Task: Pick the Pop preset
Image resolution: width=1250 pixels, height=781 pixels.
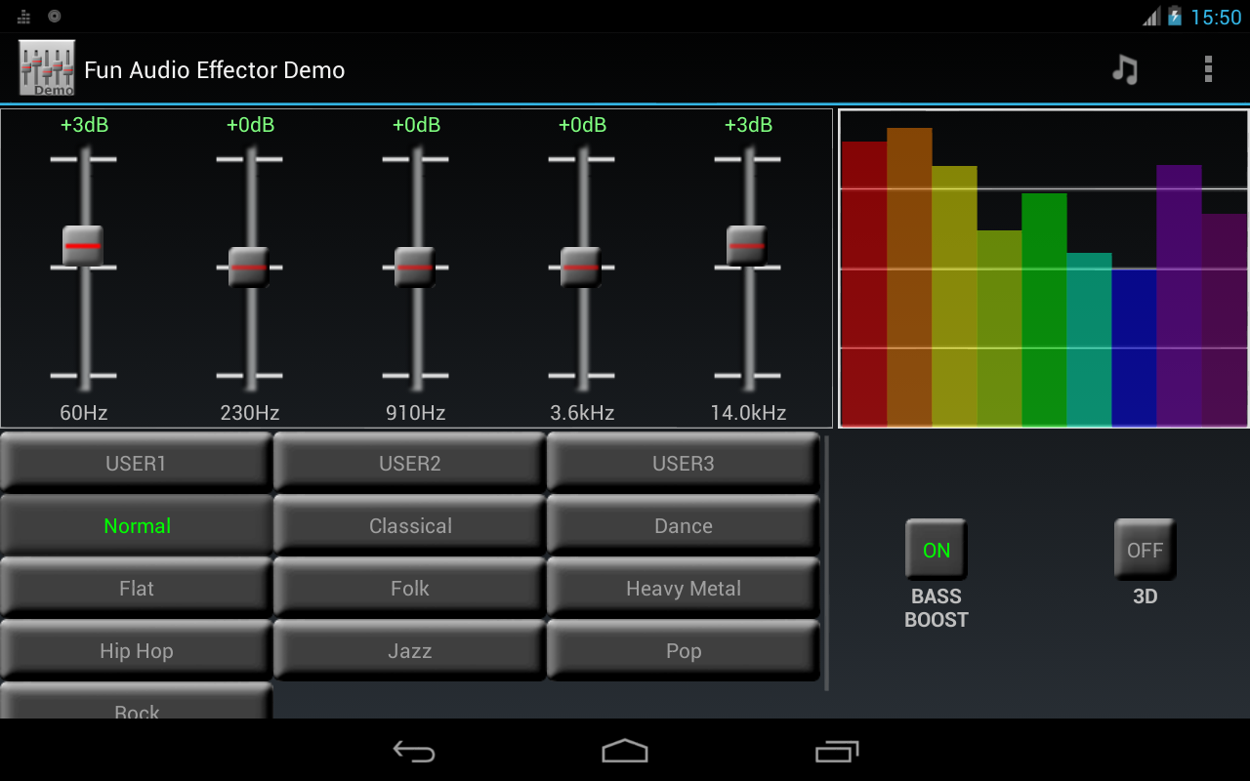Action: pyautogui.click(x=683, y=650)
